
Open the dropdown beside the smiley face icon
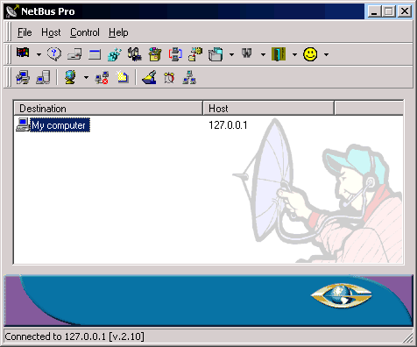[x=326, y=54]
